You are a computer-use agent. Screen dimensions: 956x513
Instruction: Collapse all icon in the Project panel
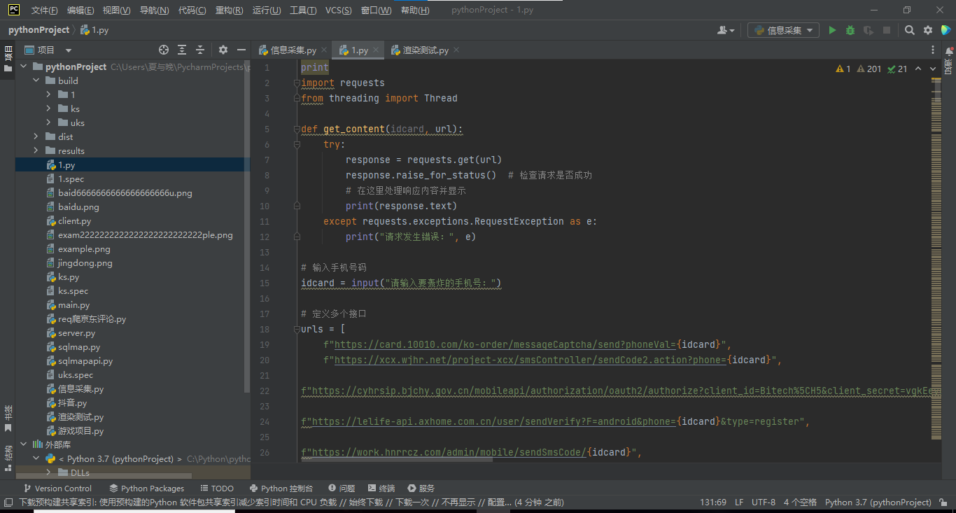point(200,50)
